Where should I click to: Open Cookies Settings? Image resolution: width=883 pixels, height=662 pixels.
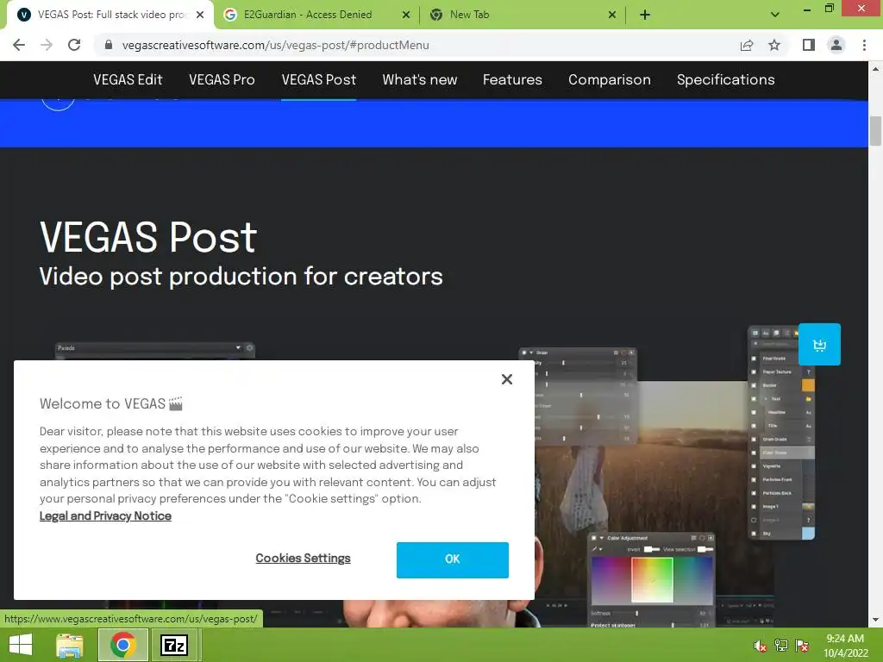point(303,558)
